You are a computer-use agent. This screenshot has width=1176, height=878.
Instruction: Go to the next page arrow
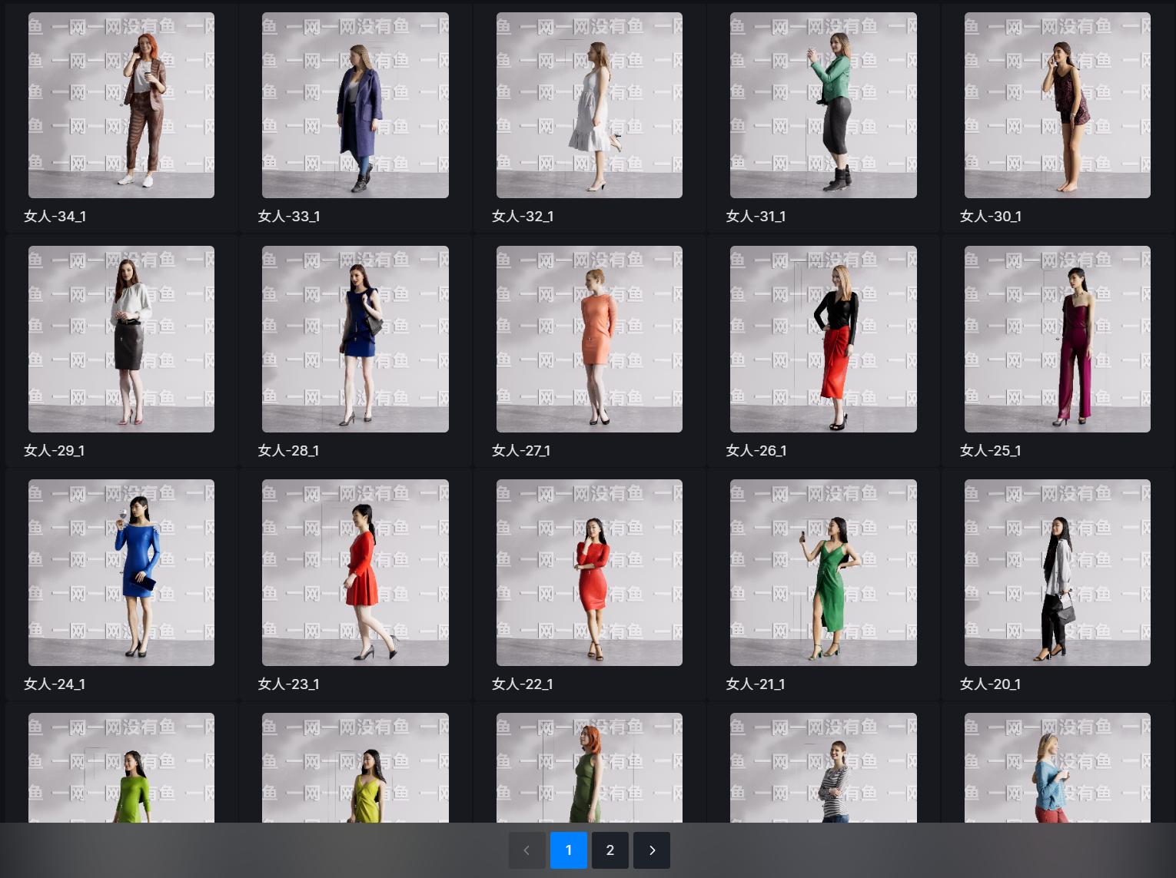652,850
